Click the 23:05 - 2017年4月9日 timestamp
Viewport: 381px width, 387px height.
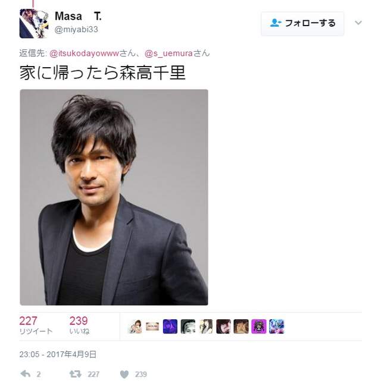[58, 354]
